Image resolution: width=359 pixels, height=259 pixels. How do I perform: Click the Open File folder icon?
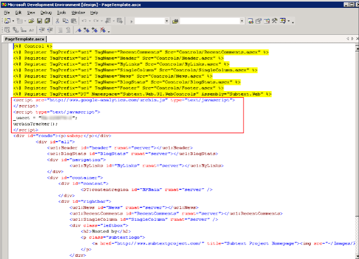coord(31,21)
